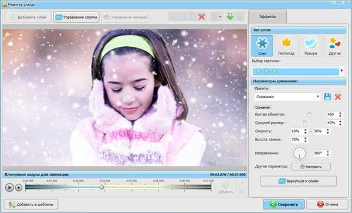This screenshot has height=213, width=352.
Task: Click the green down arrow toolbar icon
Action: [x=230, y=16]
